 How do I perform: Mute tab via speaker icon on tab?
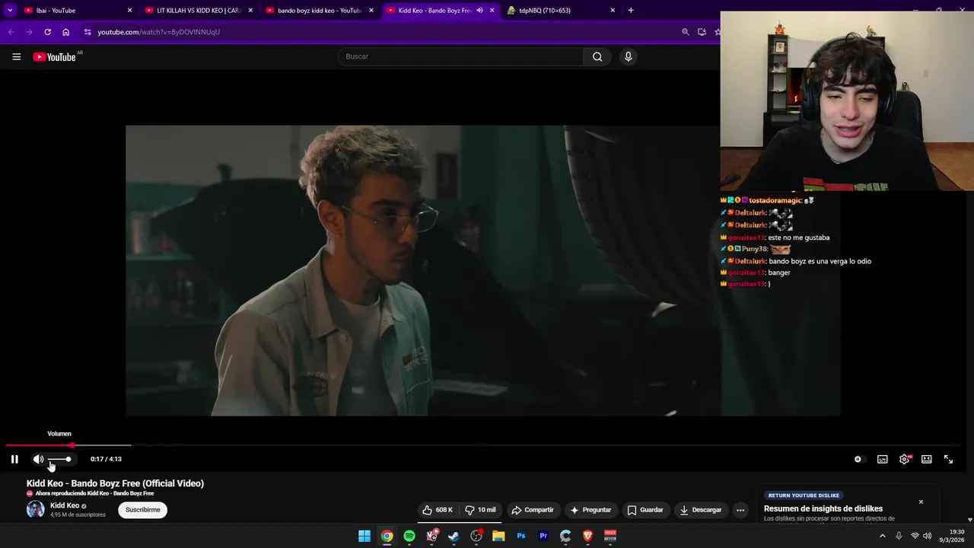click(x=479, y=11)
